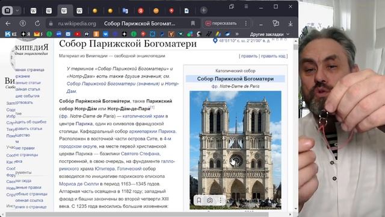Click the Католический собор infobox label
Image resolution: width=385 pixels, height=217 pixels.
[x=235, y=71]
